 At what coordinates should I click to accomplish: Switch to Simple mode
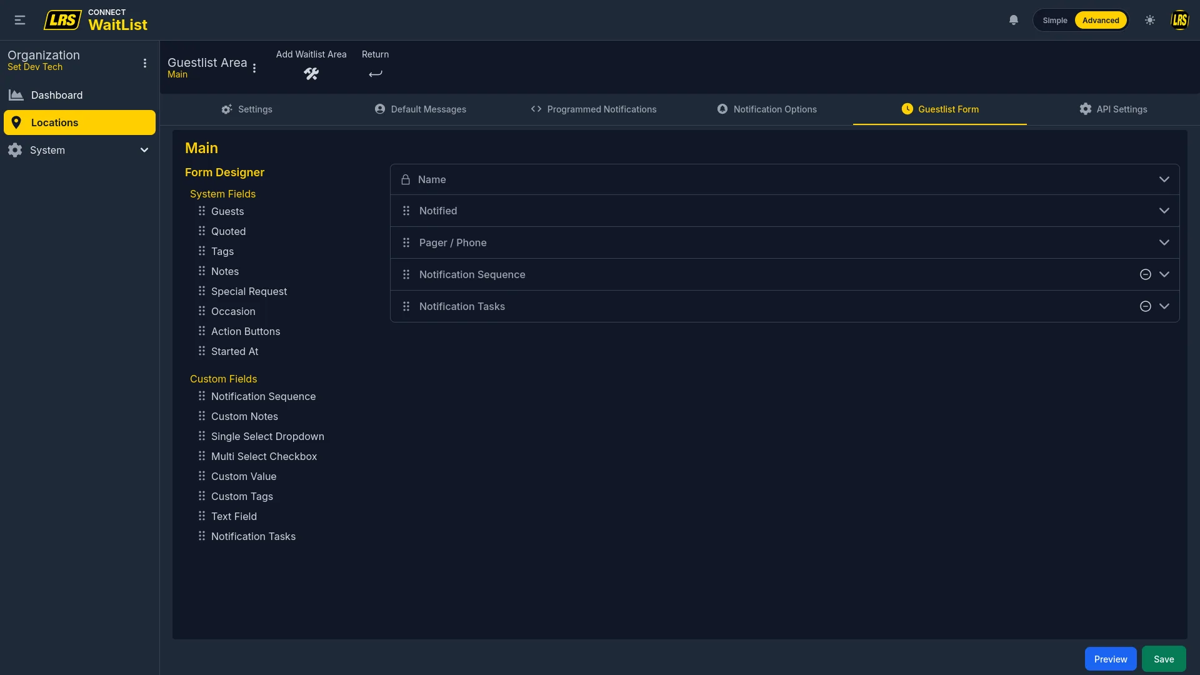(1055, 20)
